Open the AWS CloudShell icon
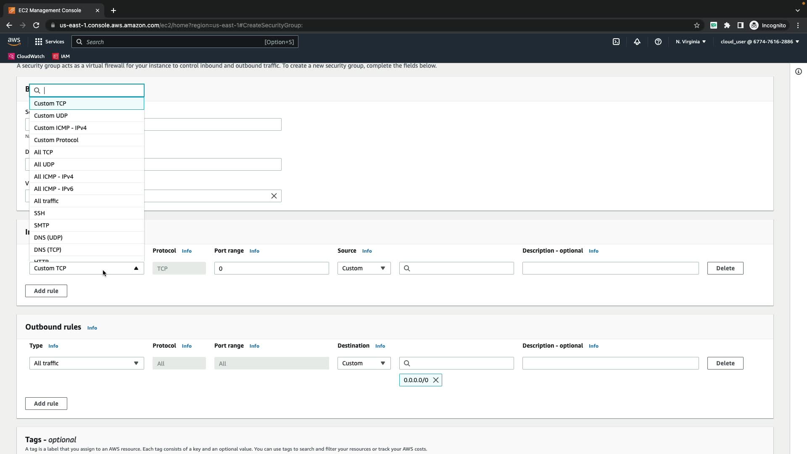 coord(616,42)
